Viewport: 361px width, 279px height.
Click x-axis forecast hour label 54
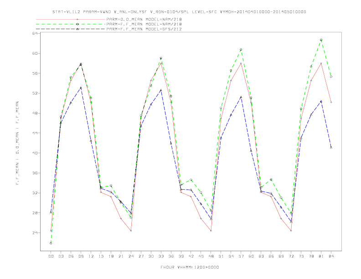(x=231, y=256)
